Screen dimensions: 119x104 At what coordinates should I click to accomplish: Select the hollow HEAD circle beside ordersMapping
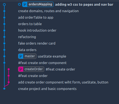point(19,4)
